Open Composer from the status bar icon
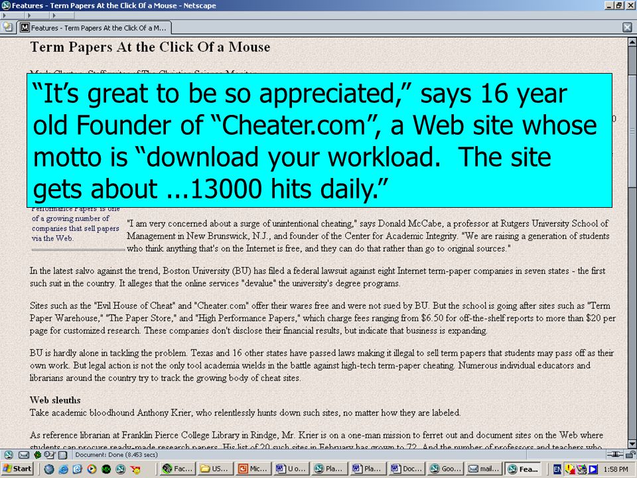 point(50,455)
